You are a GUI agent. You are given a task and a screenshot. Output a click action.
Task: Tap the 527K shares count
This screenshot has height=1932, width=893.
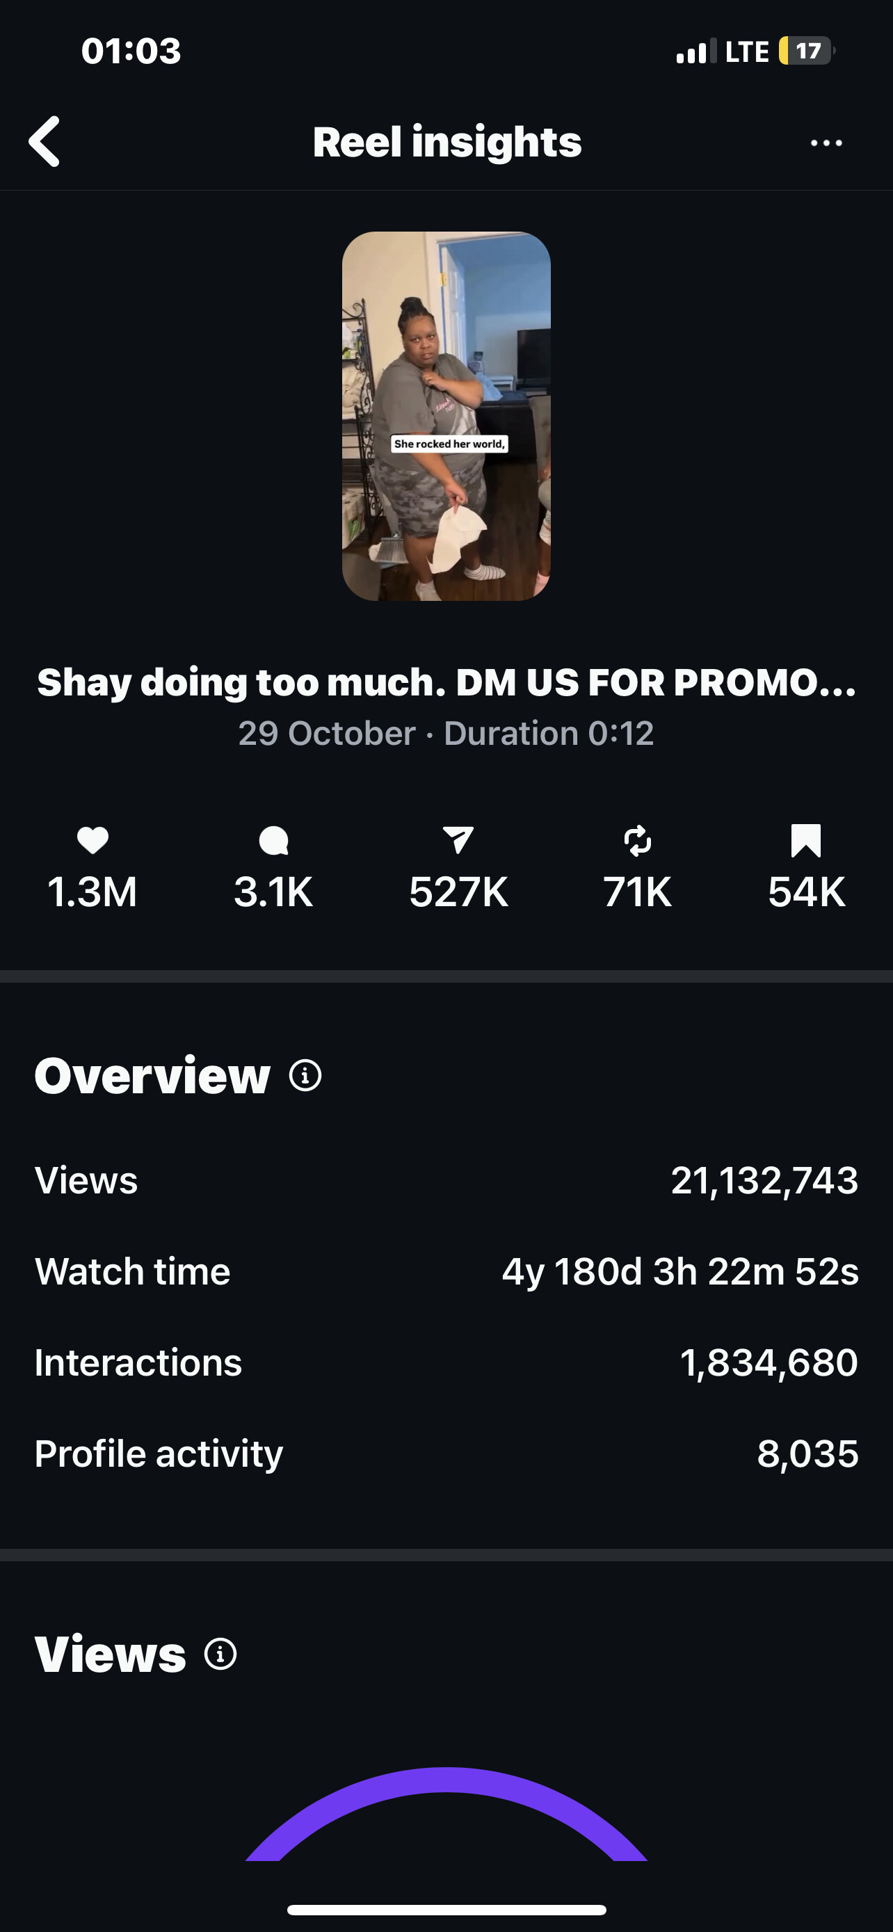tap(458, 892)
